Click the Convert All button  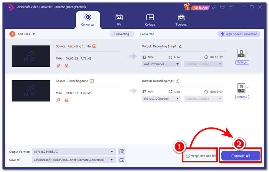[x=241, y=156]
